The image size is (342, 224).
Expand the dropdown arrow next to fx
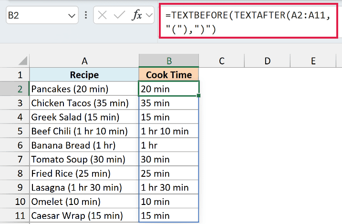149,15
